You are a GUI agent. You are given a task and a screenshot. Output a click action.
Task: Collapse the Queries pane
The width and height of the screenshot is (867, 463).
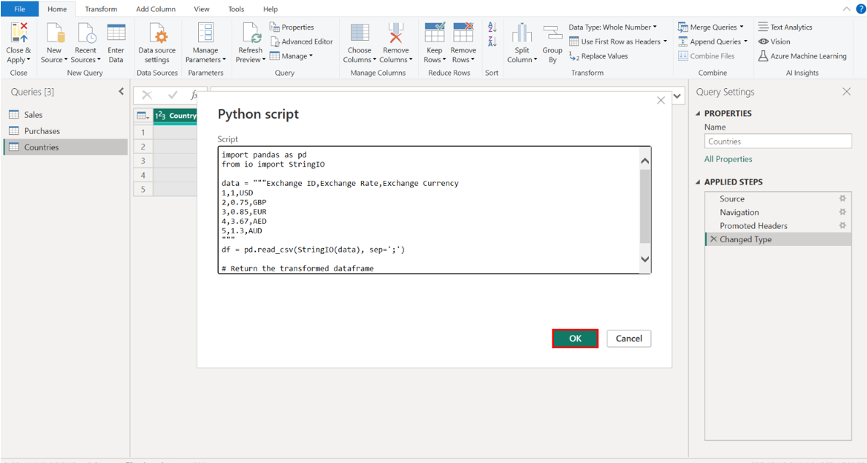(122, 92)
